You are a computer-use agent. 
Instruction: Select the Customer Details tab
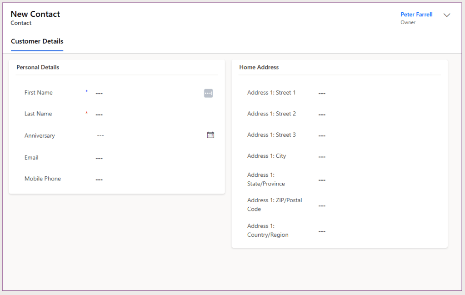click(37, 41)
